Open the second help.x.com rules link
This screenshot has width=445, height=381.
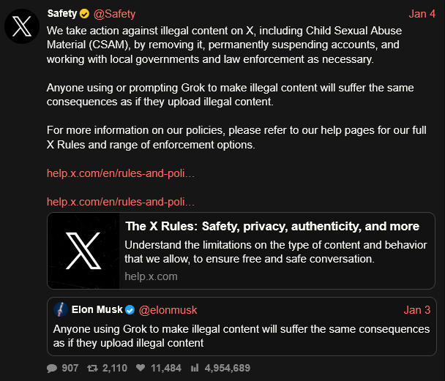pos(121,201)
